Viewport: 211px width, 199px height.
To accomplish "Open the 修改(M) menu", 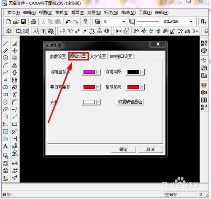I will coord(128,13).
